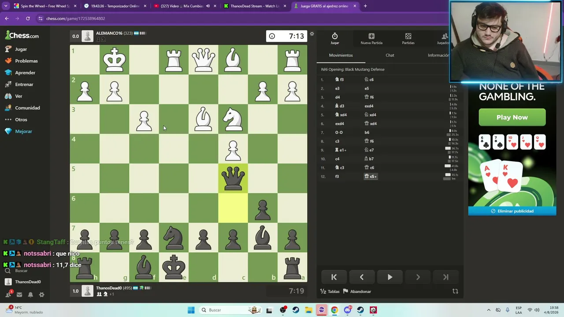Flip the board using the rotate icon
This screenshot has width=564, height=317.
pos(455,291)
